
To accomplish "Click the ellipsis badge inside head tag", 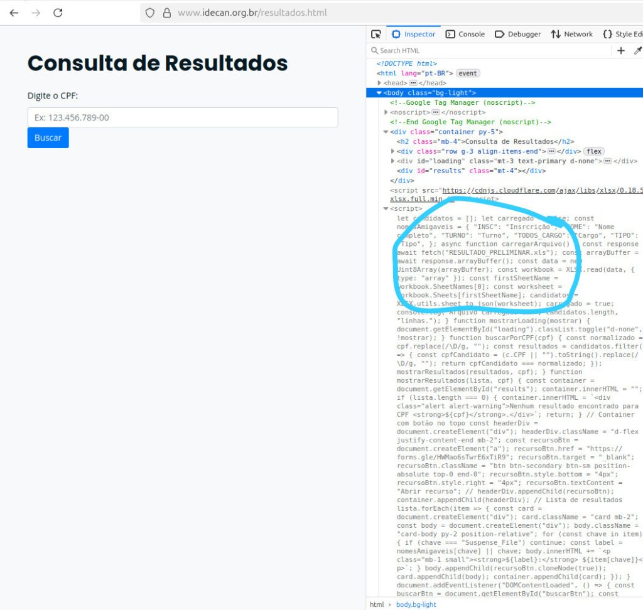I will 413,83.
